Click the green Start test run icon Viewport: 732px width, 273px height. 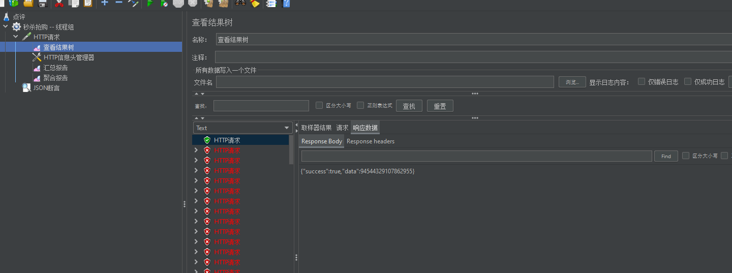pos(150,3)
